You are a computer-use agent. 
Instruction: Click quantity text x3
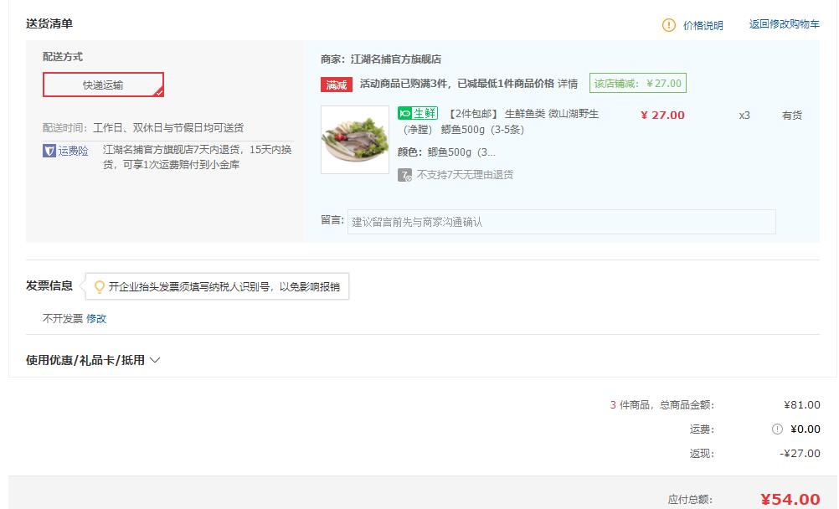pyautogui.click(x=744, y=115)
